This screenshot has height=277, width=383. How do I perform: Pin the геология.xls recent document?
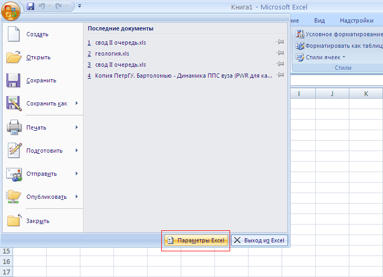(280, 53)
